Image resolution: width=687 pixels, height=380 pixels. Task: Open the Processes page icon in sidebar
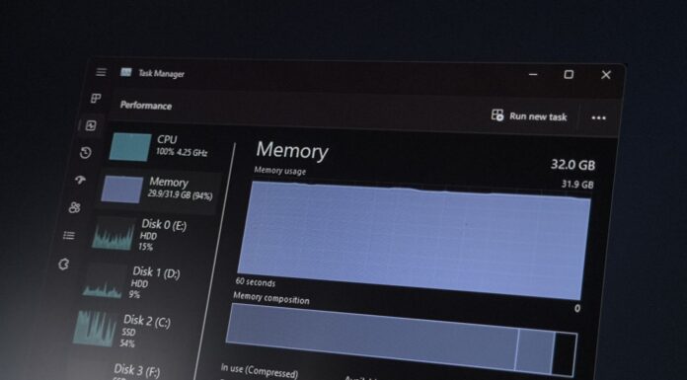click(96, 98)
